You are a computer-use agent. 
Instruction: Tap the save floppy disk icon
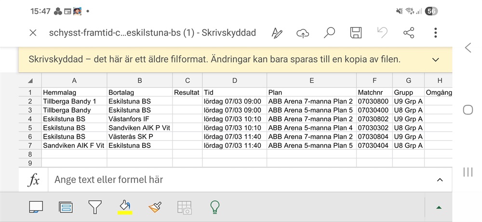tap(356, 33)
